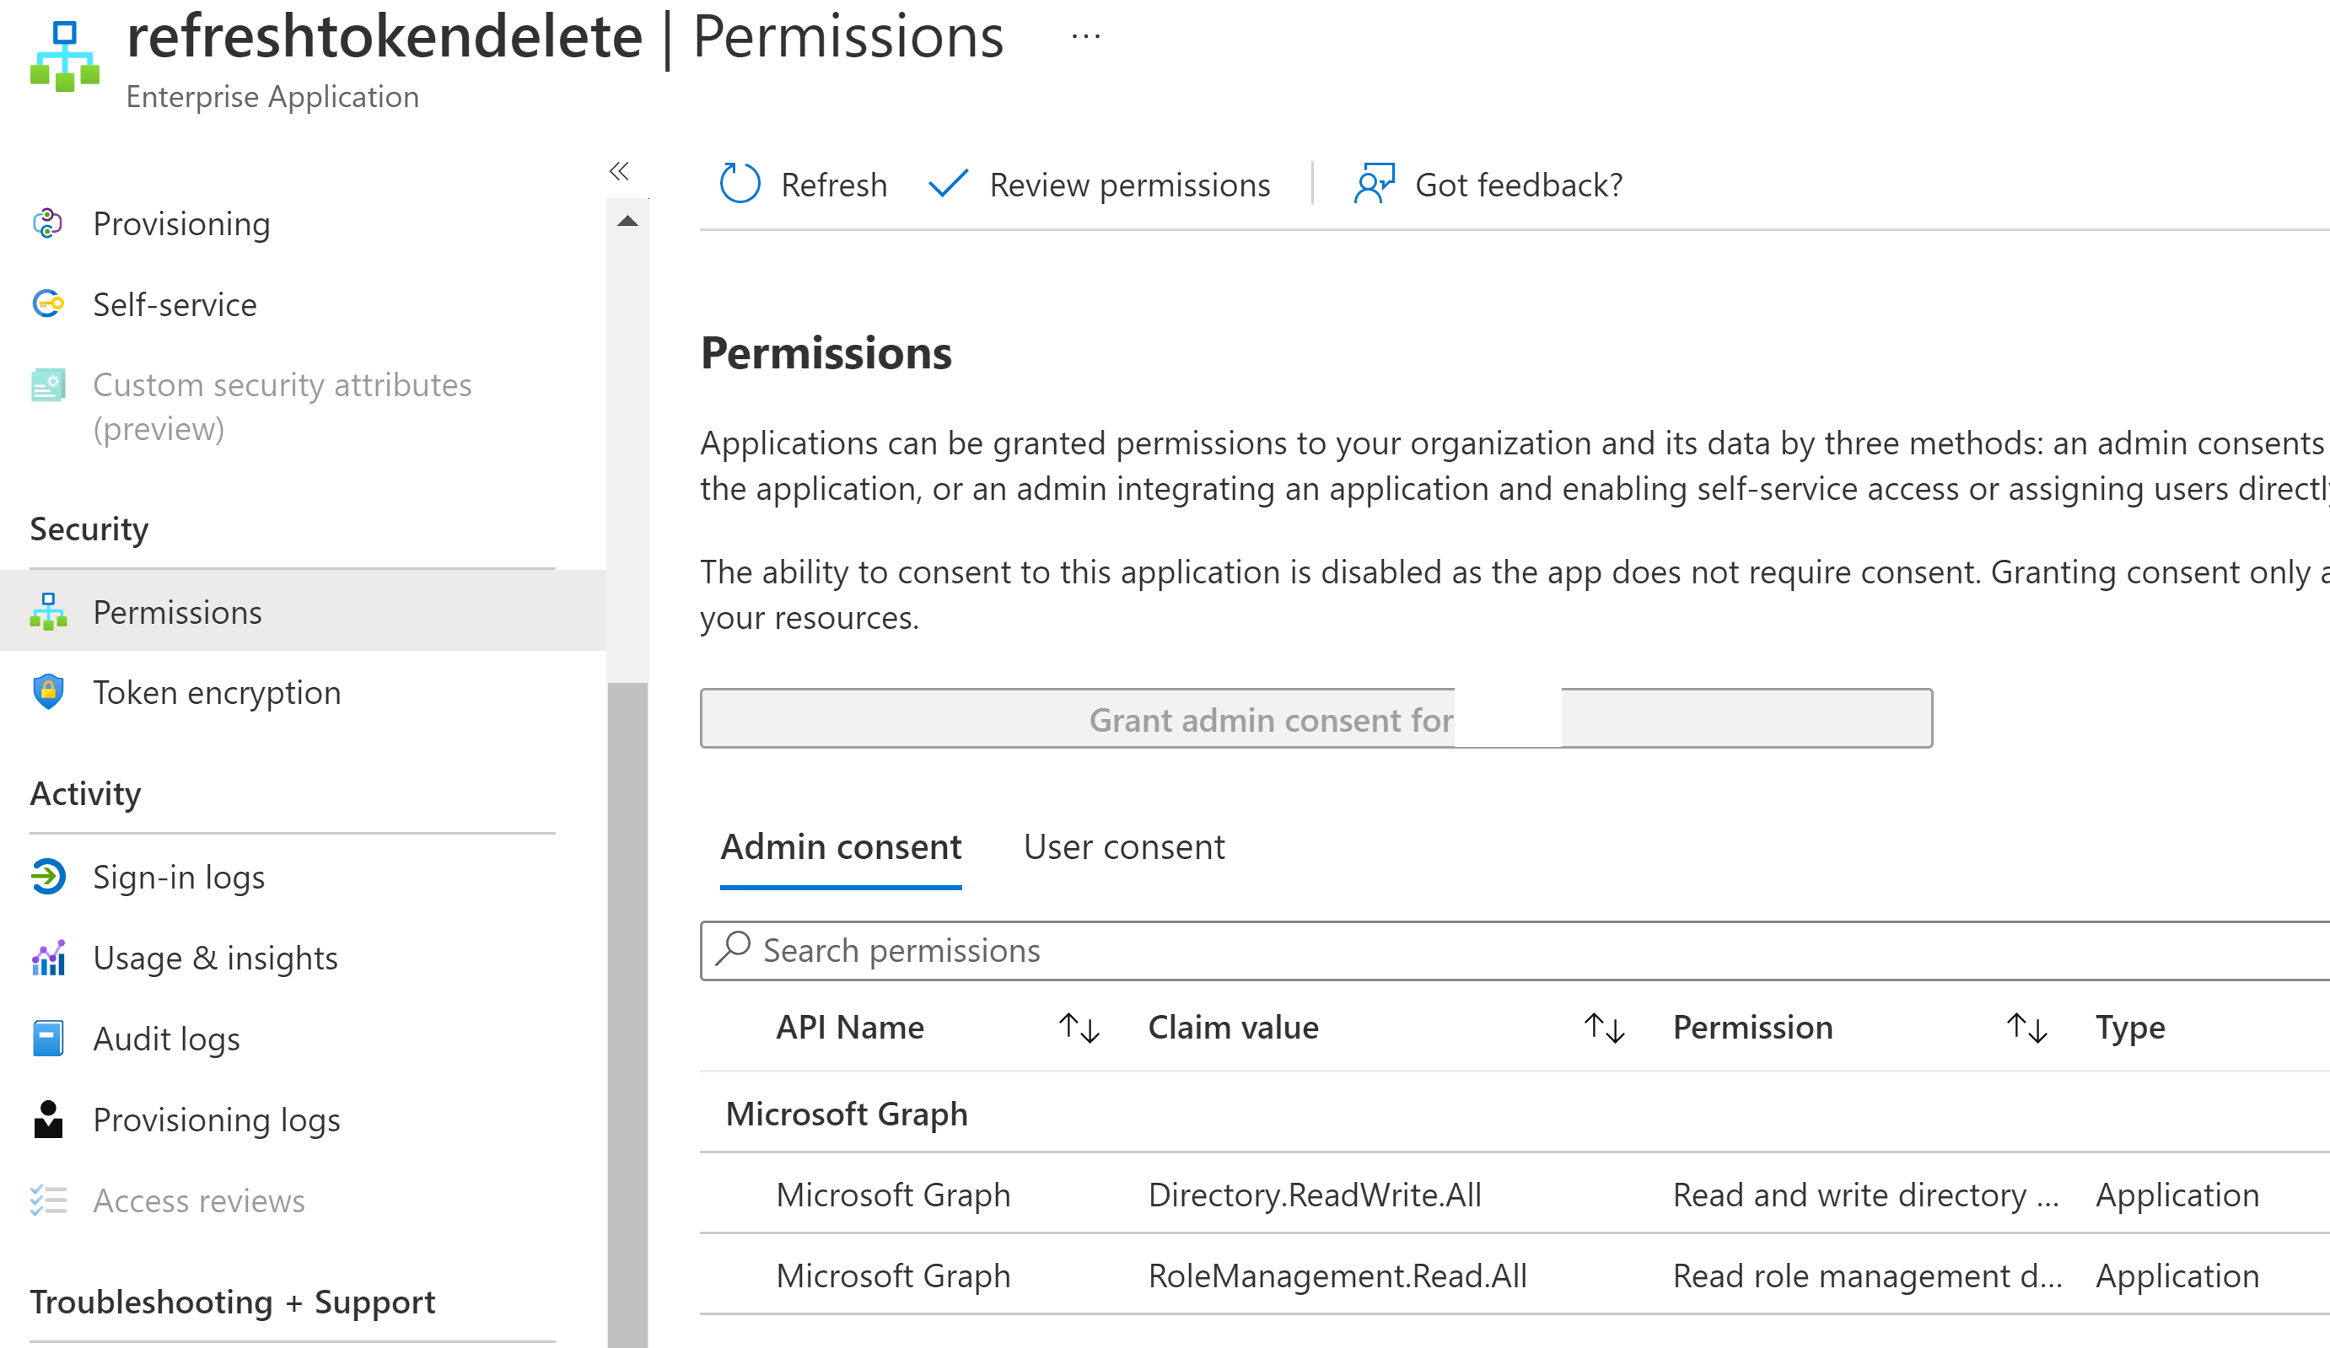The height and width of the screenshot is (1348, 2330).
Task: Click the Permissions hierarchy icon in sidebar
Action: tap(48, 612)
